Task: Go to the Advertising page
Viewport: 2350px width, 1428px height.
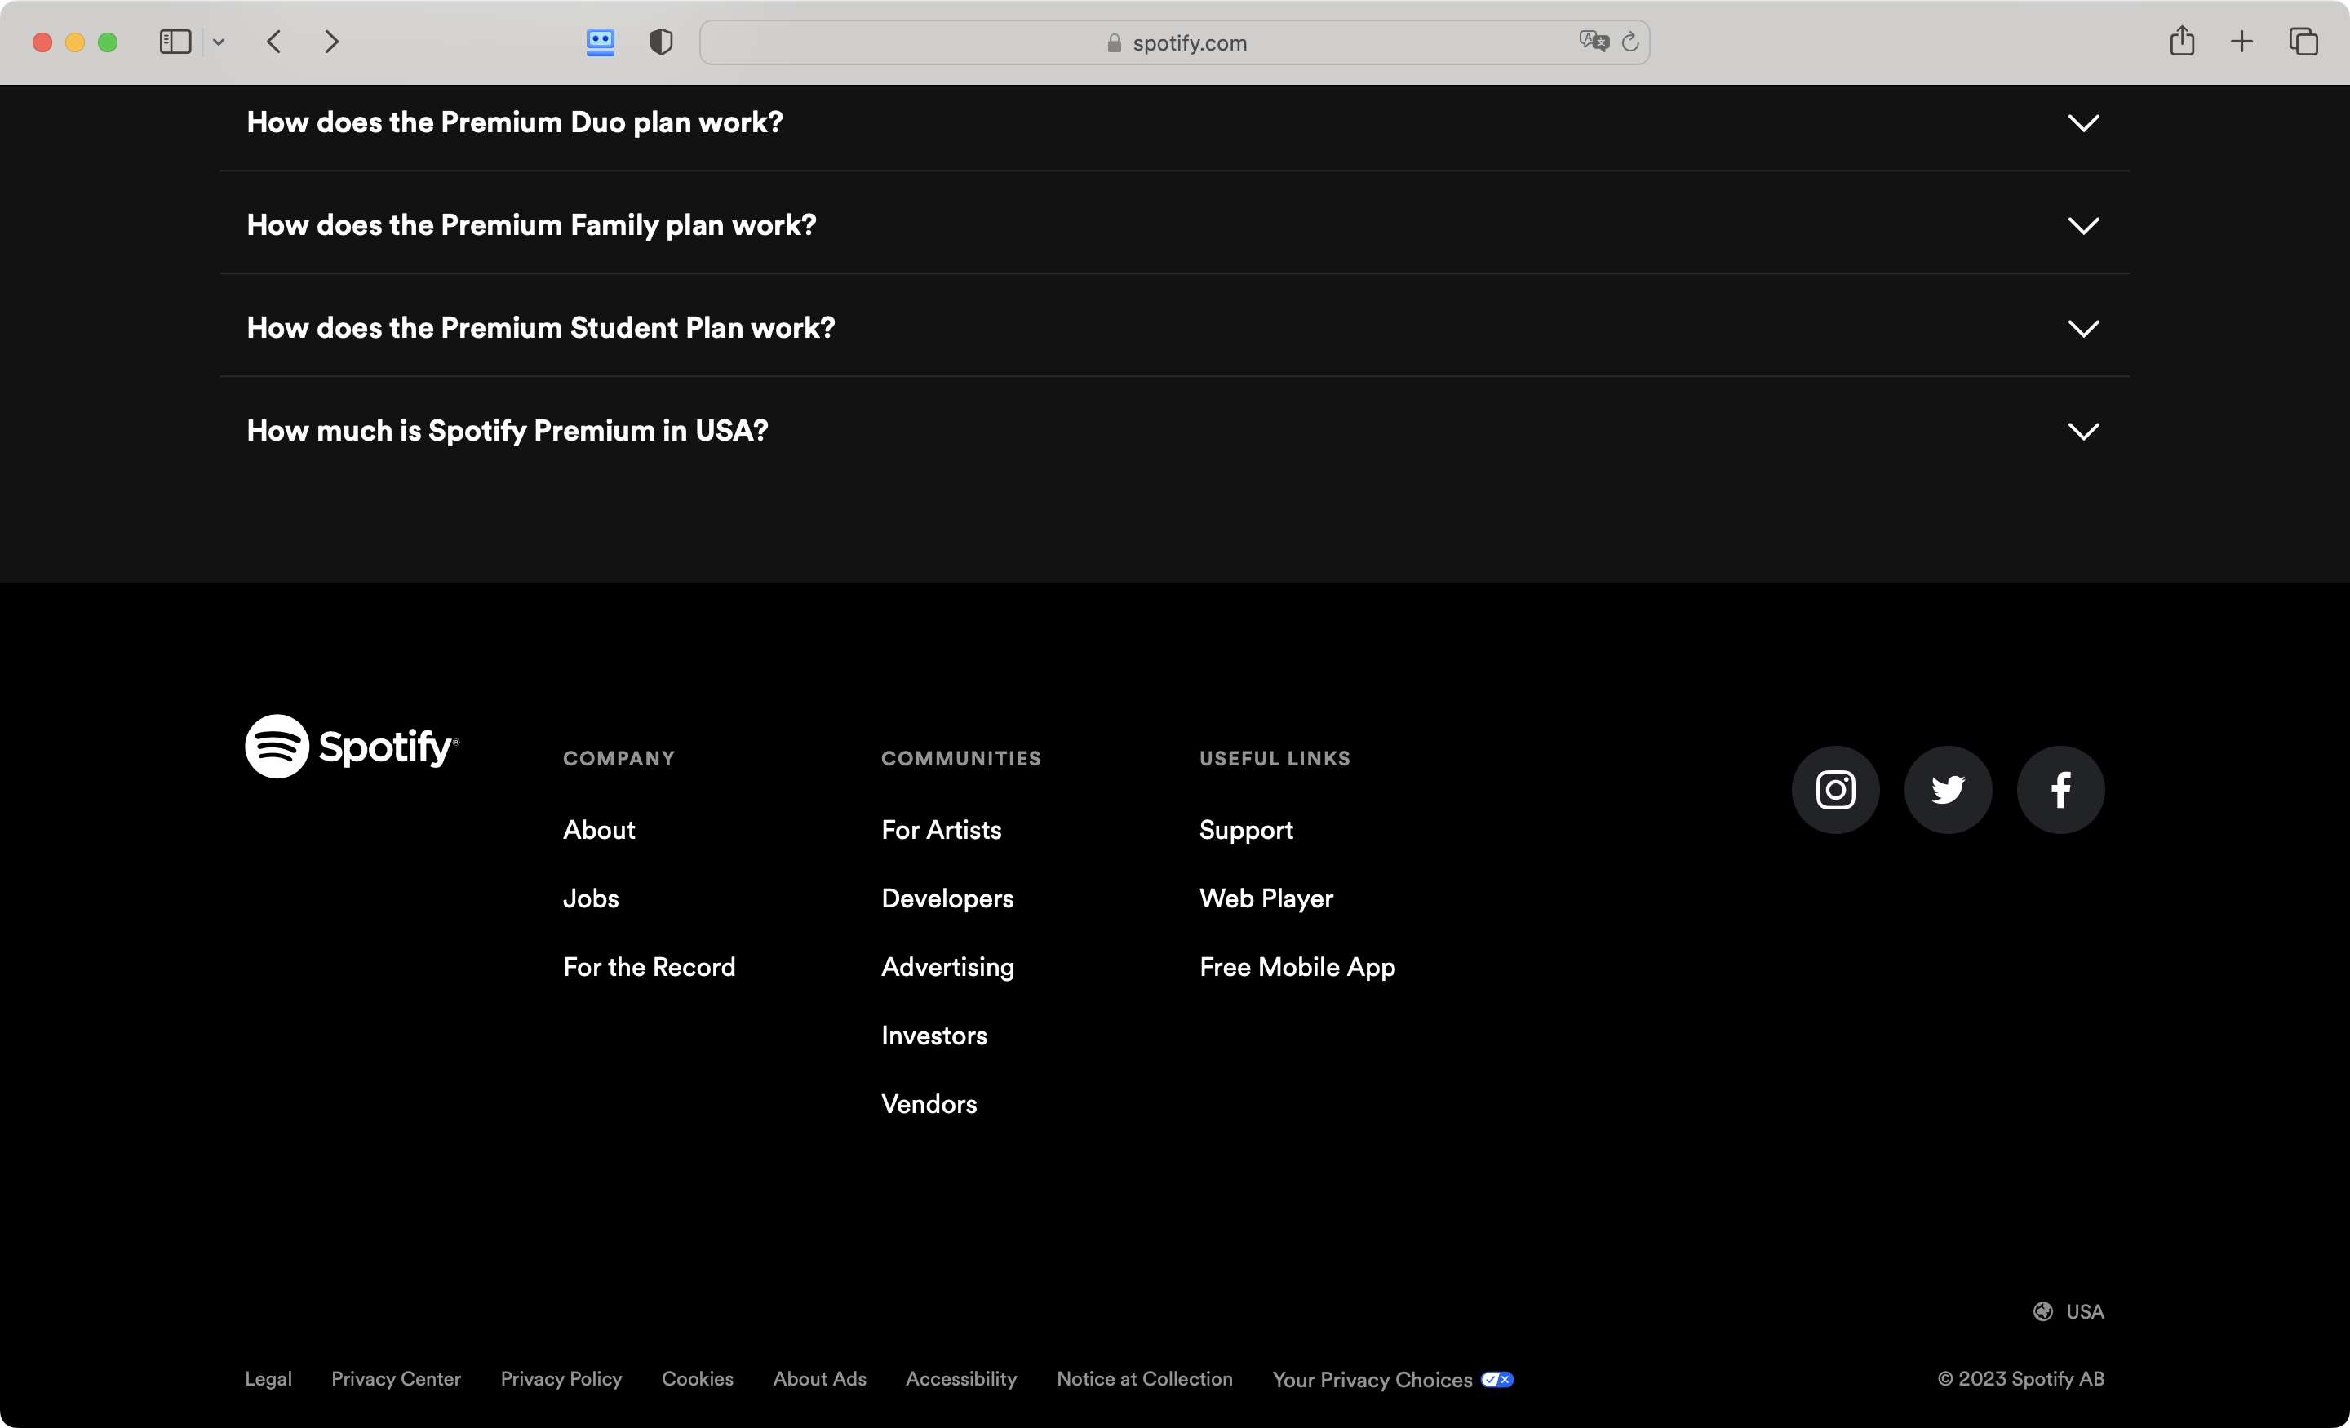Action: (x=948, y=967)
